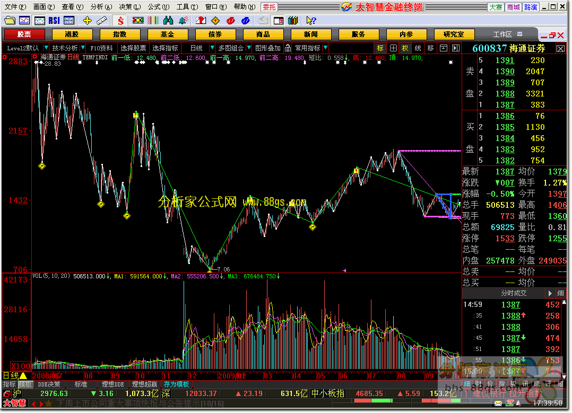Select the candlestick chart toolbar icon

point(39,21)
